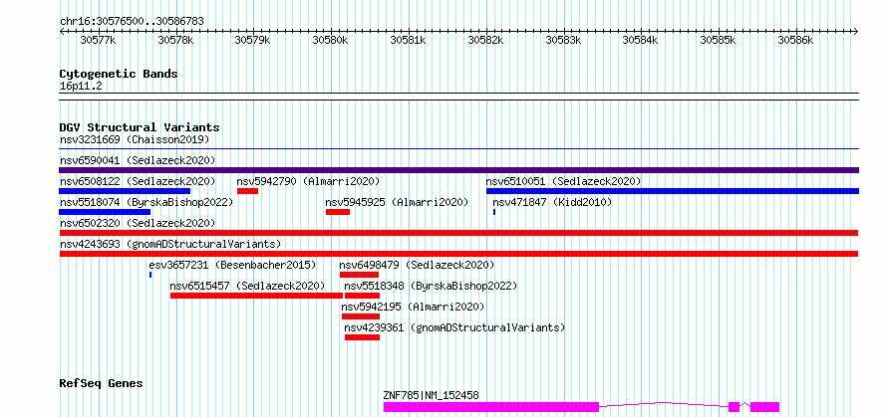Viewport: 887px width, 417px height.
Task: Click the rightmost magenta ZNF785 exon
Action: point(764,407)
